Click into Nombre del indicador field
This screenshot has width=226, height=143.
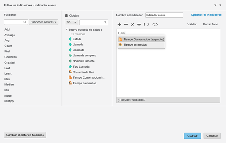pos(164,15)
